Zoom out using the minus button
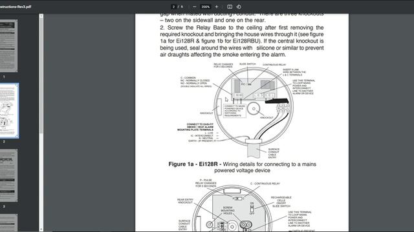This screenshot has height=232, width=414. (195, 7)
